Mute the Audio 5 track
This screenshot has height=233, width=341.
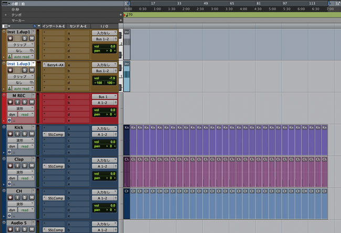pyautogui.click(x=32, y=229)
